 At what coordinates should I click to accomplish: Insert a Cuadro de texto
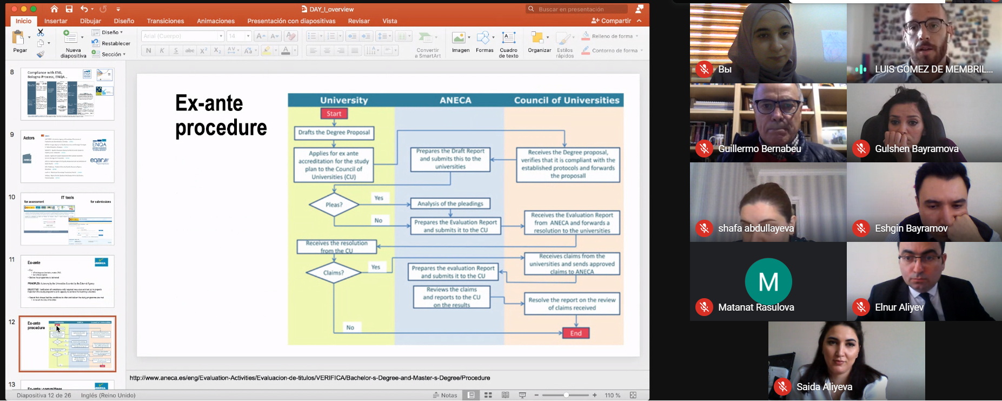[508, 44]
